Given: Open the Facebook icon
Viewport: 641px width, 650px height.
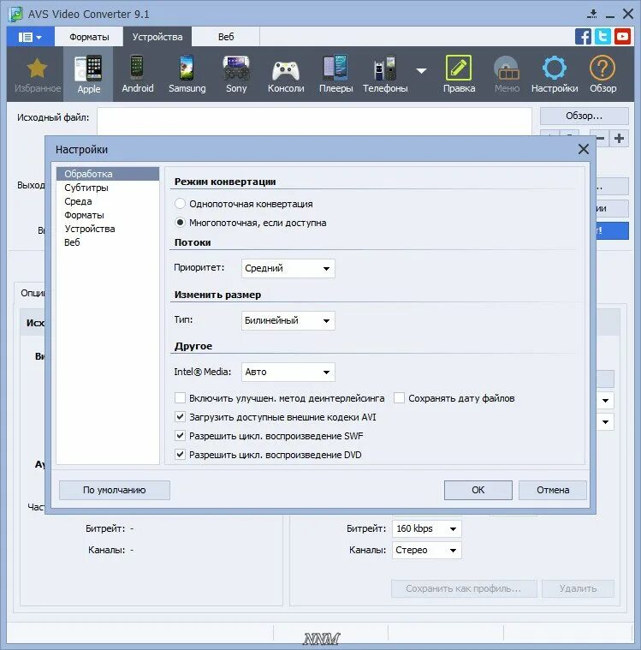Looking at the screenshot, I should click(x=583, y=37).
